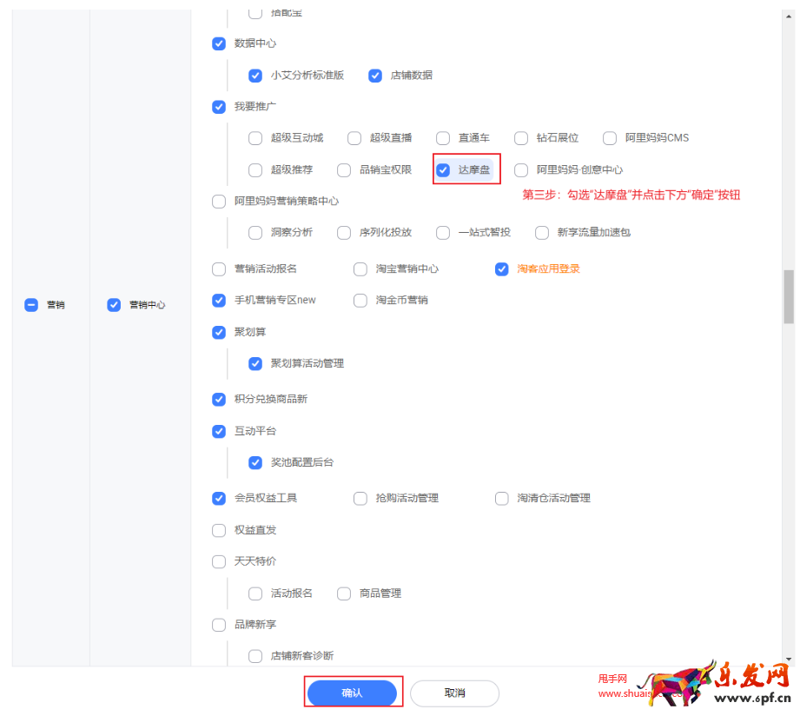This screenshot has height=716, width=800.
Task: Uncheck the 数据中心 checkbox
Action: [218, 43]
